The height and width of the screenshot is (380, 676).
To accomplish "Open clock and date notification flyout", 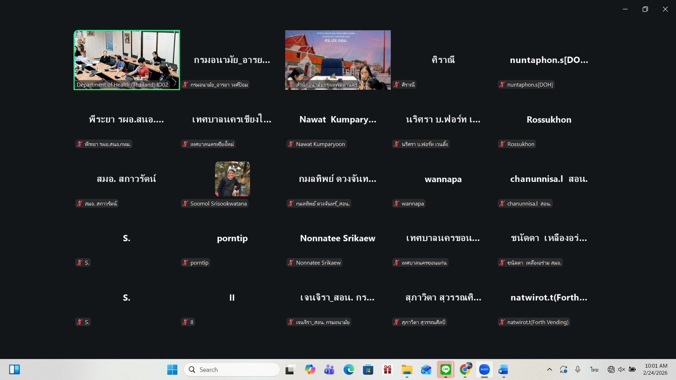I will [655, 369].
